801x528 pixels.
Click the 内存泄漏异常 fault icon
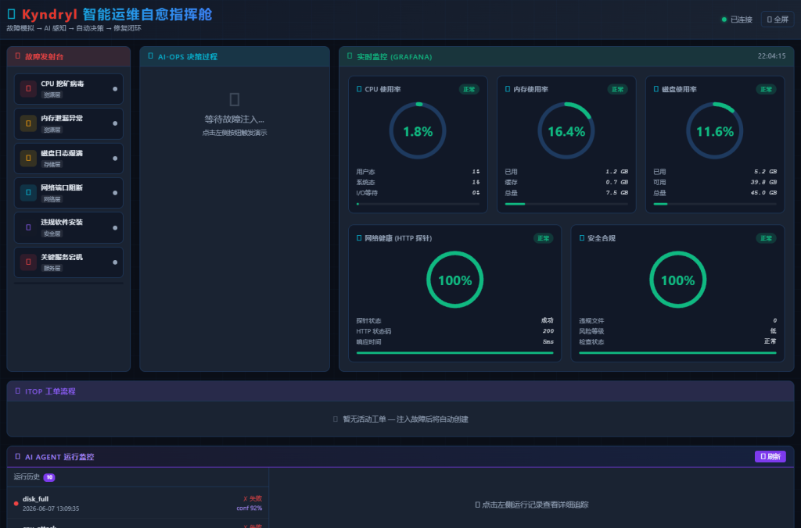pyautogui.click(x=28, y=123)
